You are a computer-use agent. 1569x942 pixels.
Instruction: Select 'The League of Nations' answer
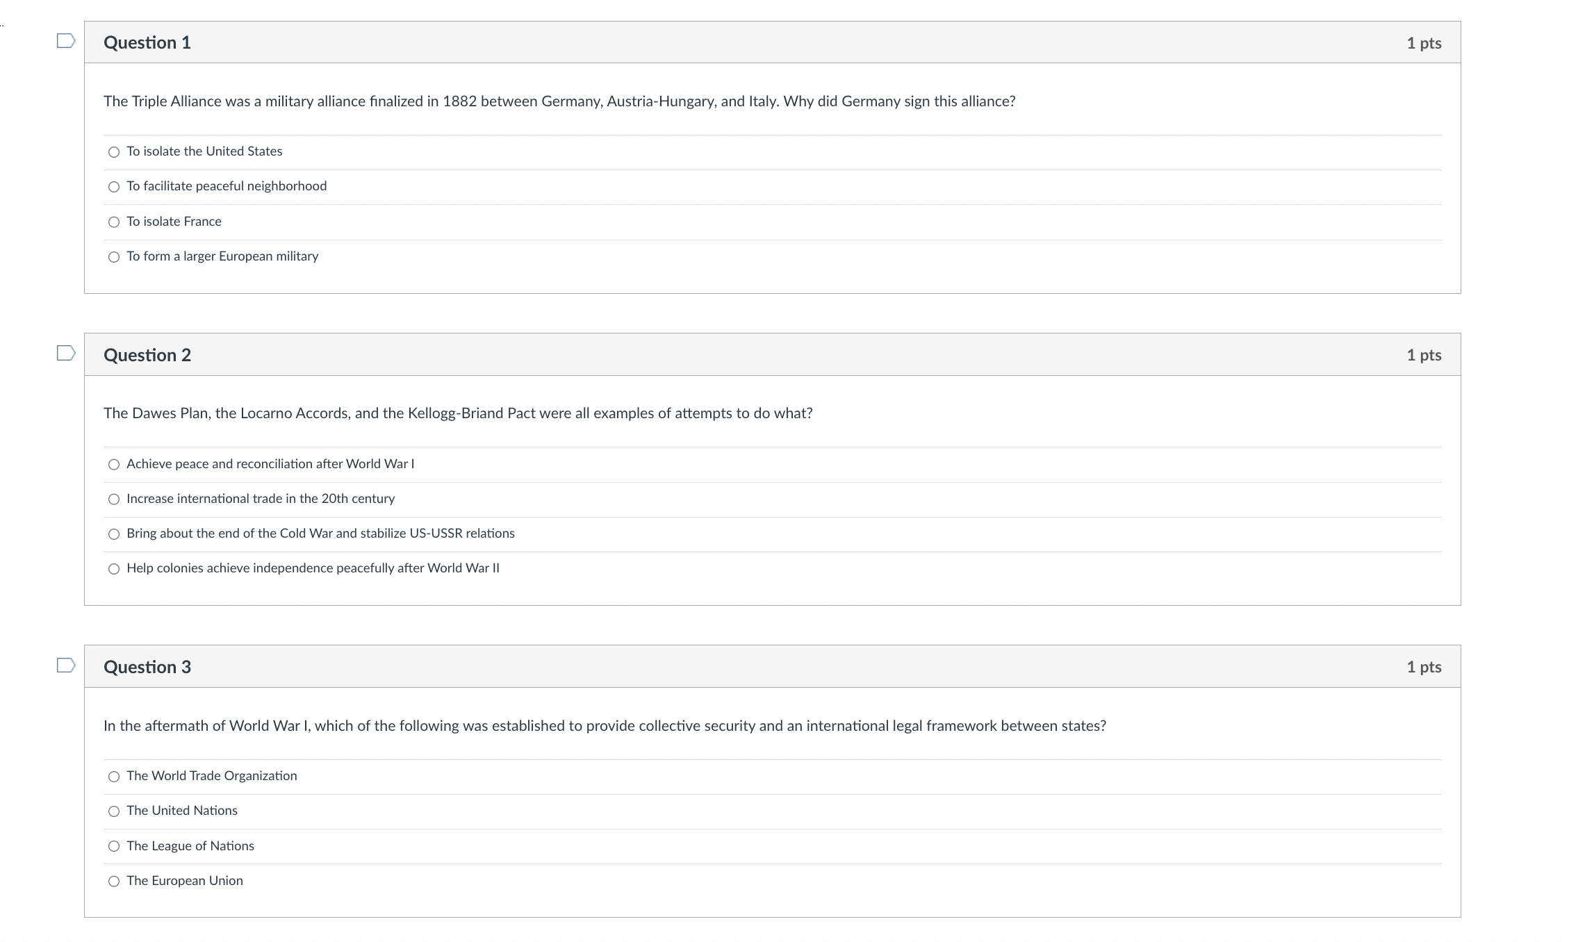(x=114, y=846)
